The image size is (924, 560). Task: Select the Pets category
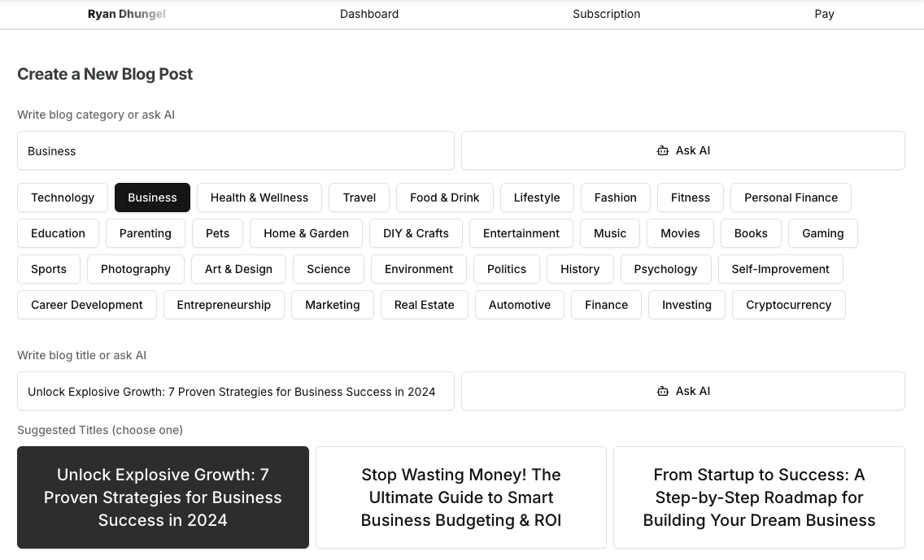217,234
